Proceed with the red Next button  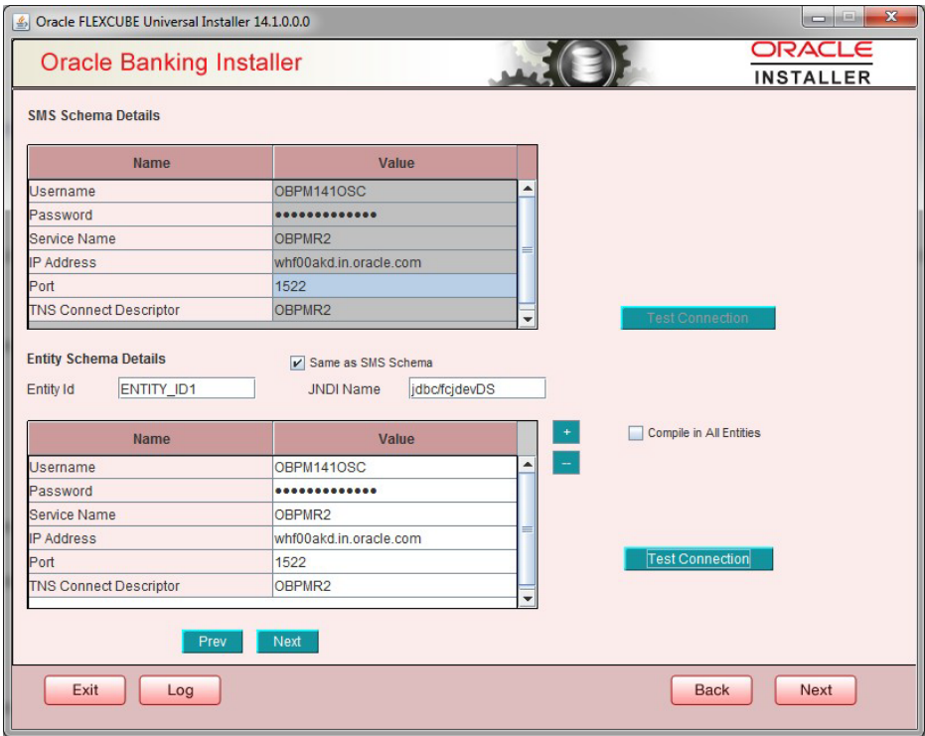(x=816, y=690)
